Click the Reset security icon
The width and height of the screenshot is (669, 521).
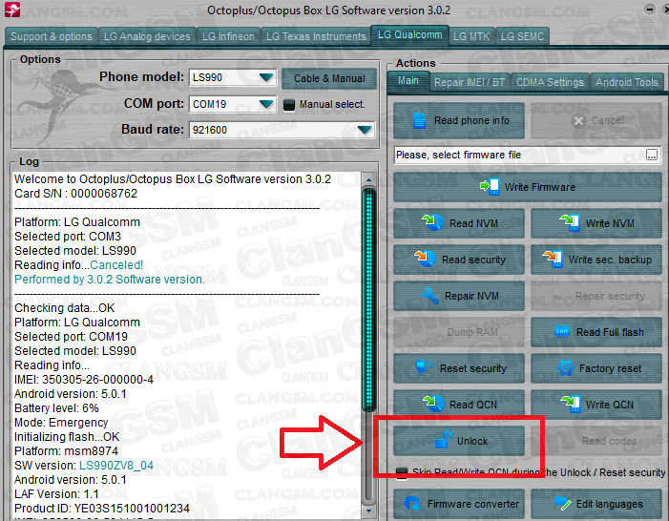coord(425,367)
